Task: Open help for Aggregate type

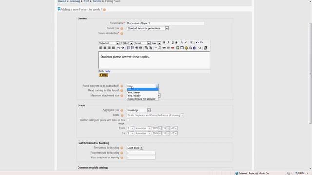Action: pos(122,110)
